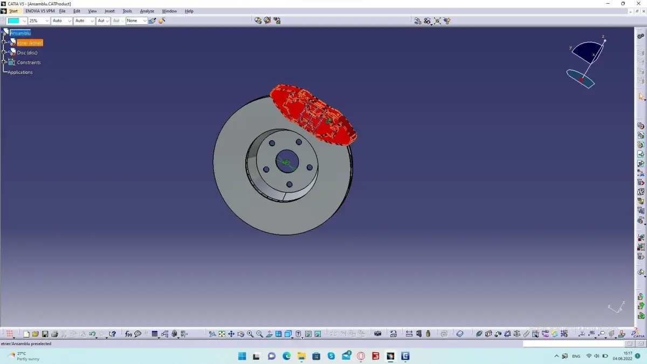647x364 pixels.
Task: Open the ENOVIA V5 VPM menu
Action: [x=40, y=11]
